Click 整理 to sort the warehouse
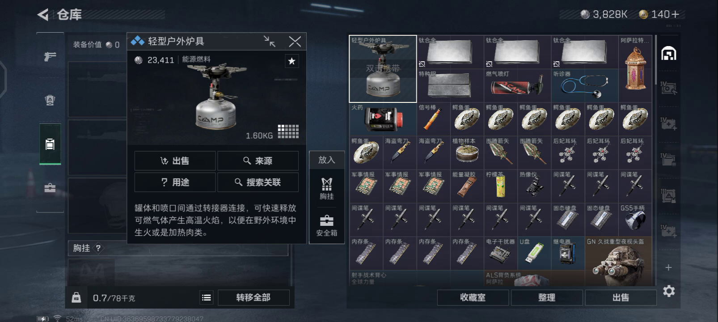The width and height of the screenshot is (718, 322). coord(547,297)
